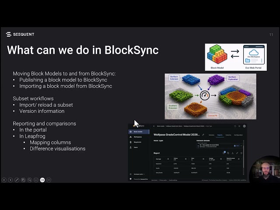The height and width of the screenshot is (210, 280).
Task: Open the User terms footer link
Action: tap(154, 180)
